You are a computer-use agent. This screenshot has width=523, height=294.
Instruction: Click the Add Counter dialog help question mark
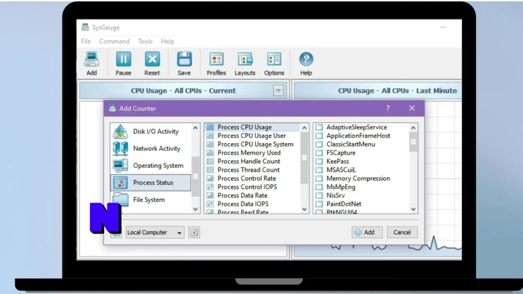[x=388, y=108]
